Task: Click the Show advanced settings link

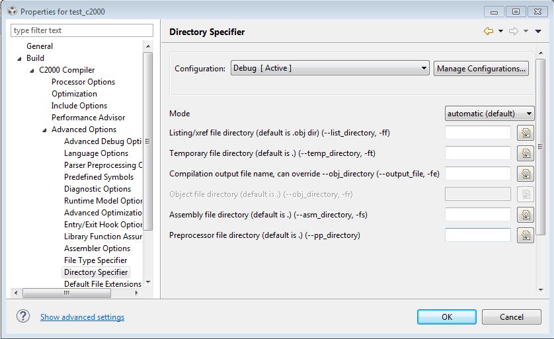Action: 82,317
